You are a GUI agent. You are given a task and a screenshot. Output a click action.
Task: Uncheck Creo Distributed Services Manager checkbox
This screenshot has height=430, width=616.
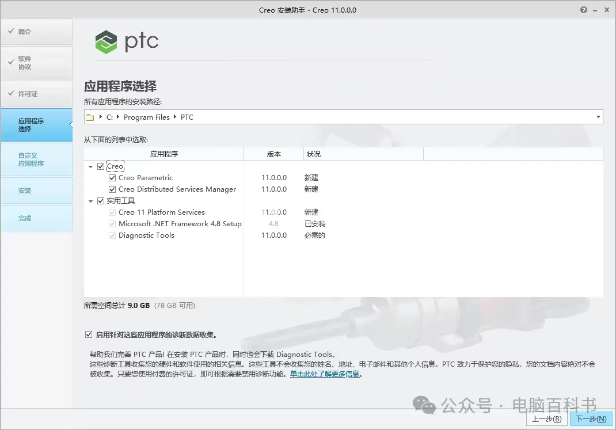(112, 189)
